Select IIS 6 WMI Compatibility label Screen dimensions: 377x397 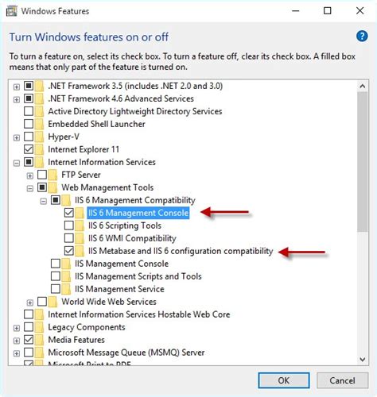coord(132,238)
